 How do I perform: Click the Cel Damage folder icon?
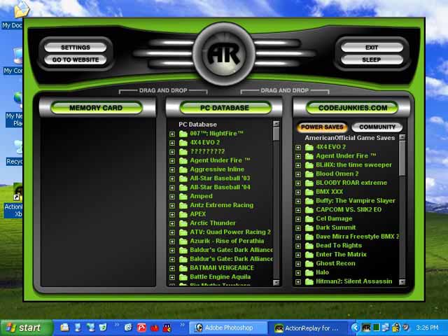click(309, 219)
